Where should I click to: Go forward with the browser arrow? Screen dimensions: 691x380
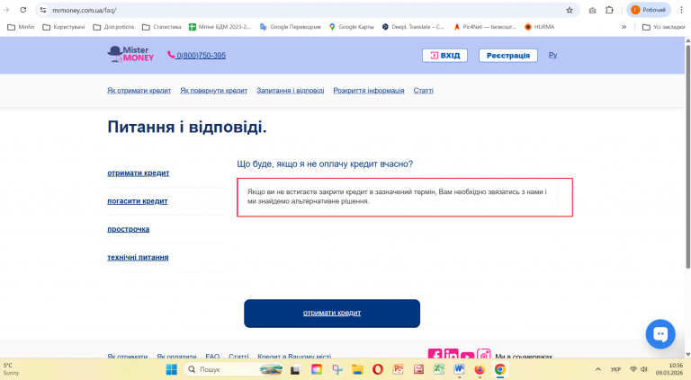tap(6, 10)
